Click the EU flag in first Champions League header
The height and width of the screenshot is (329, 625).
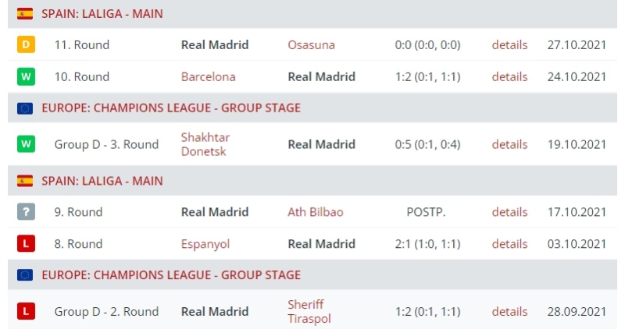(25, 108)
